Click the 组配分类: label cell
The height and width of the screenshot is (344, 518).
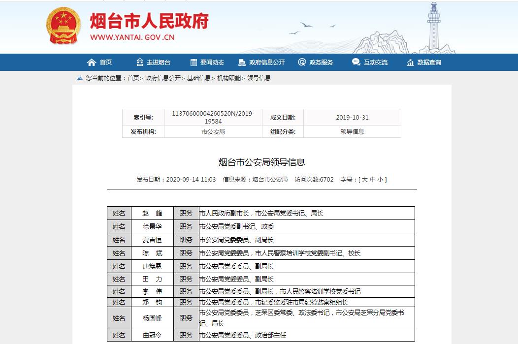pos(283,132)
